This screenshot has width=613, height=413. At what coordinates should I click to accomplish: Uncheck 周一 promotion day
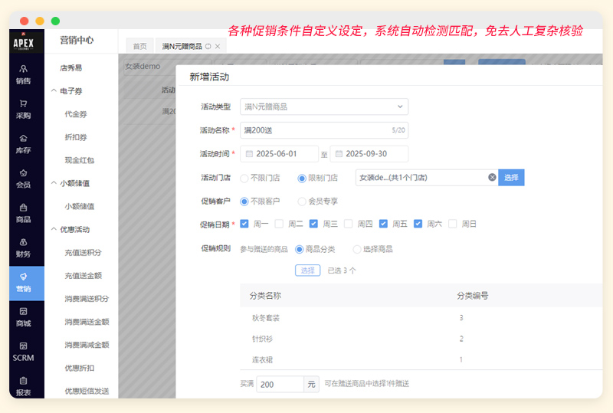[x=244, y=224]
